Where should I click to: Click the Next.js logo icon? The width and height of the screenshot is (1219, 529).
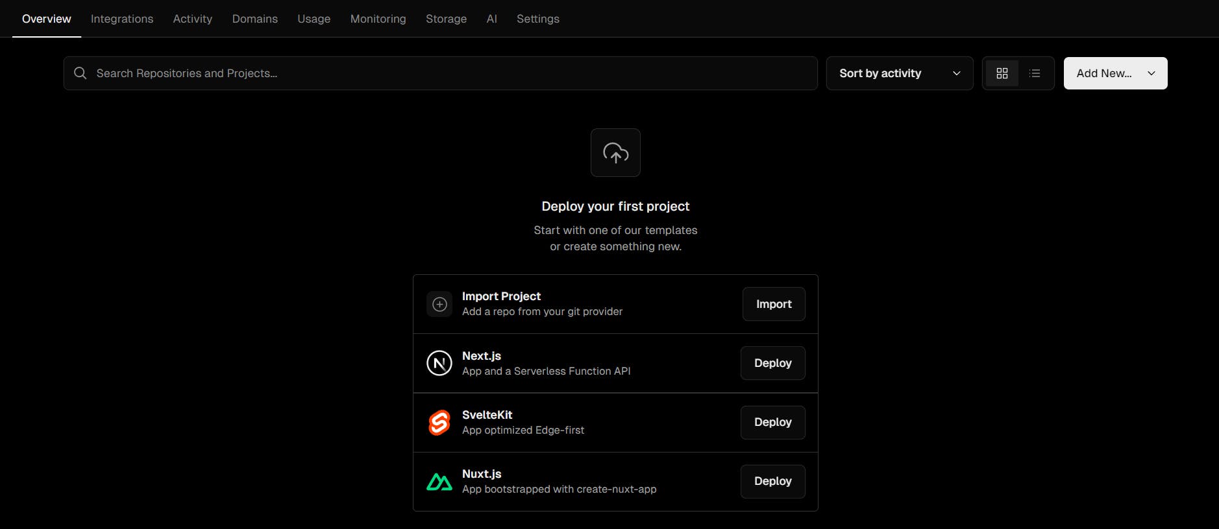pos(439,363)
